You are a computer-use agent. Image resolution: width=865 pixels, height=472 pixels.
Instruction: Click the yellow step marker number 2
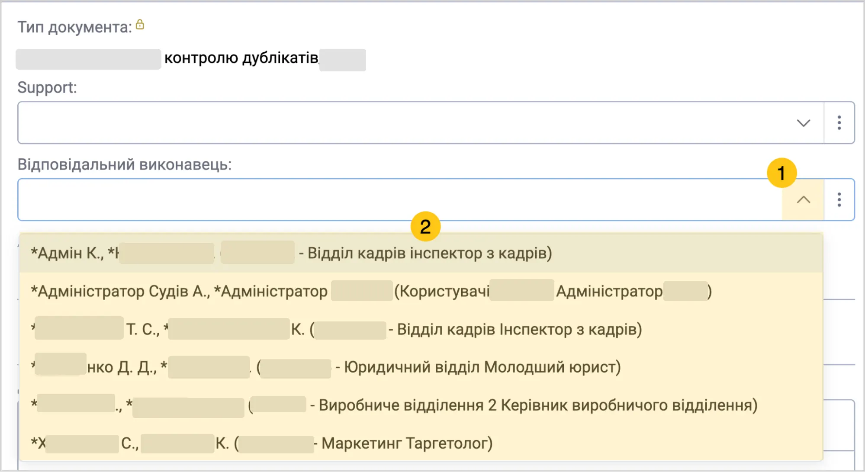point(425,226)
